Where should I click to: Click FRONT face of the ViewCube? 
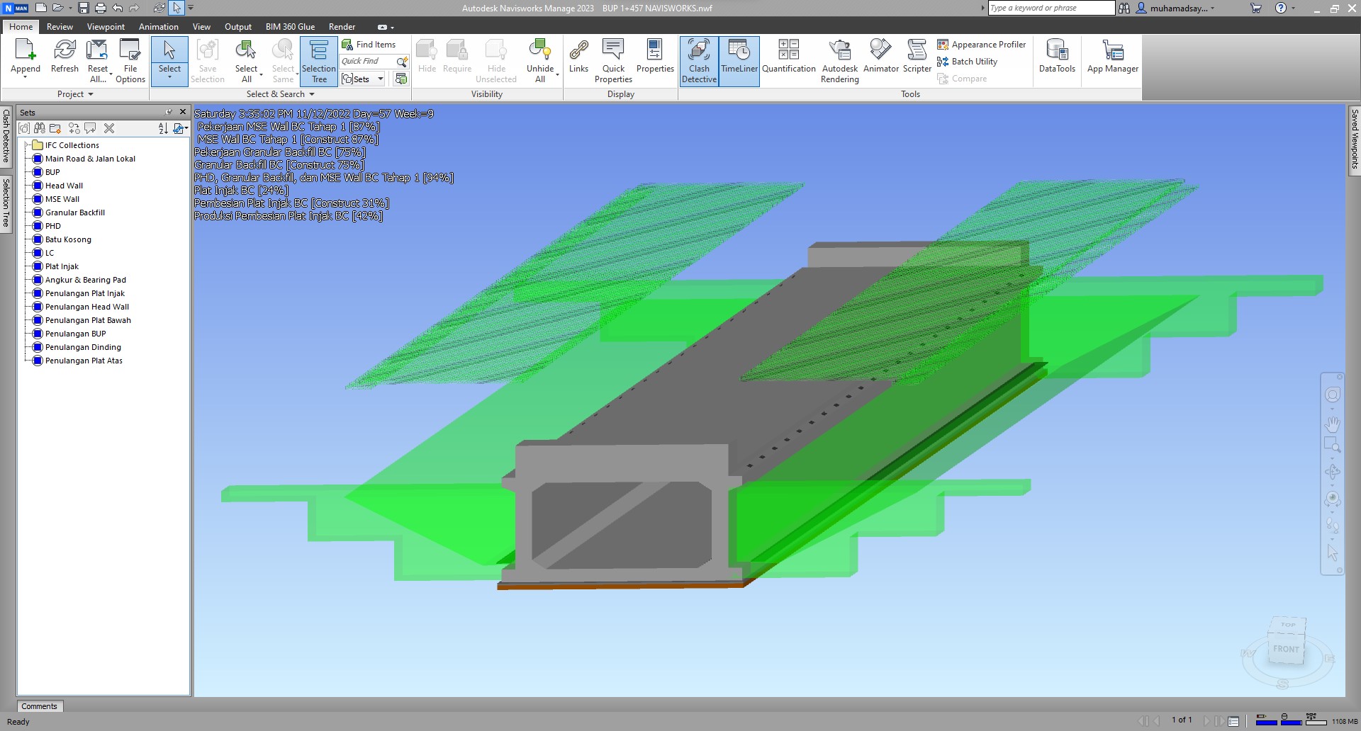(x=1286, y=648)
